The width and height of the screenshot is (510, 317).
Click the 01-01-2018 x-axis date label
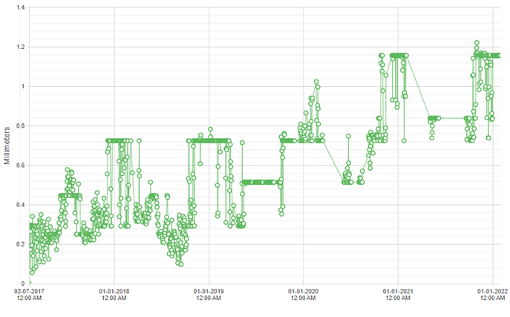coord(114,294)
